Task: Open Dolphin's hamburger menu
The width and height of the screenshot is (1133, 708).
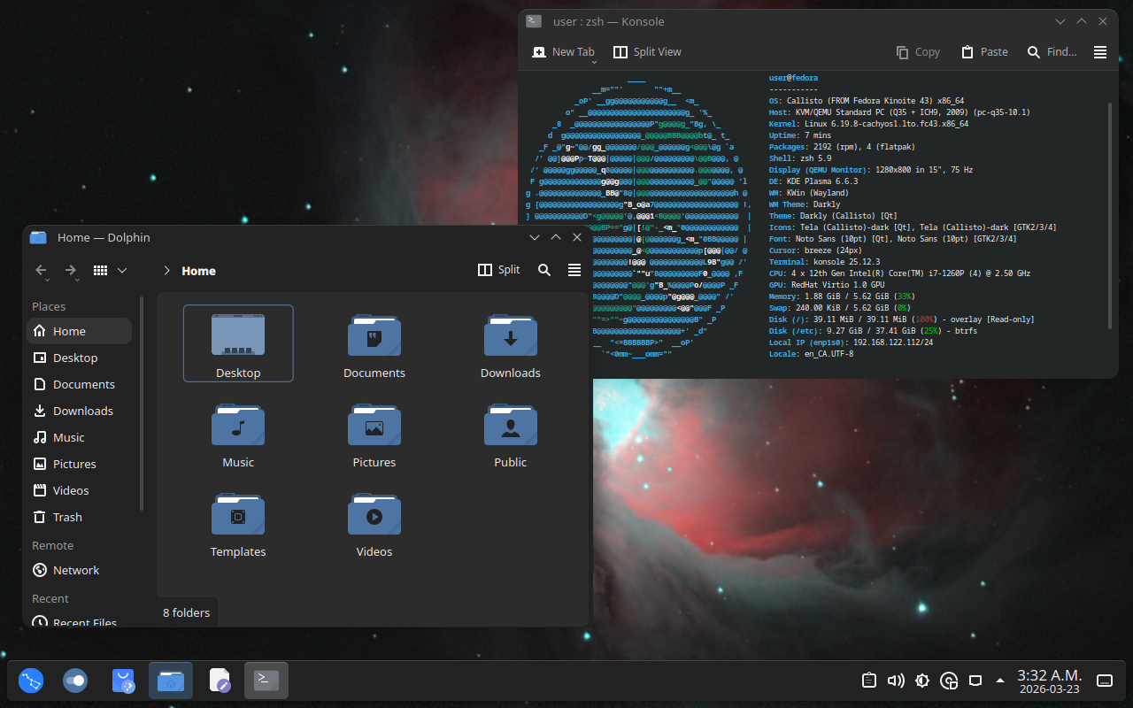Action: (574, 270)
